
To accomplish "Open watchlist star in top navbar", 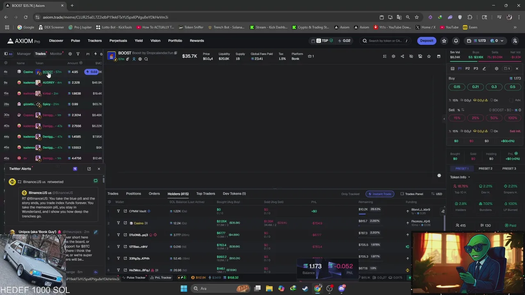I will [x=444, y=41].
